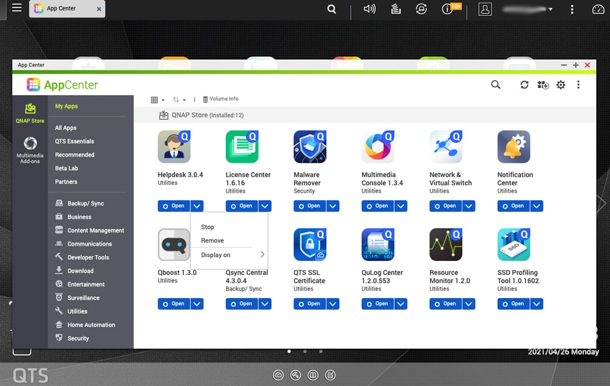The width and height of the screenshot is (610, 386).
Task: Select Beta Lab in the sidebar
Action: point(66,168)
